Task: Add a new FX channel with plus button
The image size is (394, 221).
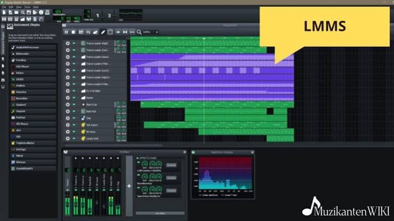Action: [129, 186]
